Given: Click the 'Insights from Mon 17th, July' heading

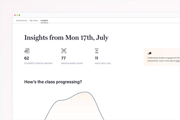Looking at the screenshot, I should tap(66, 38).
